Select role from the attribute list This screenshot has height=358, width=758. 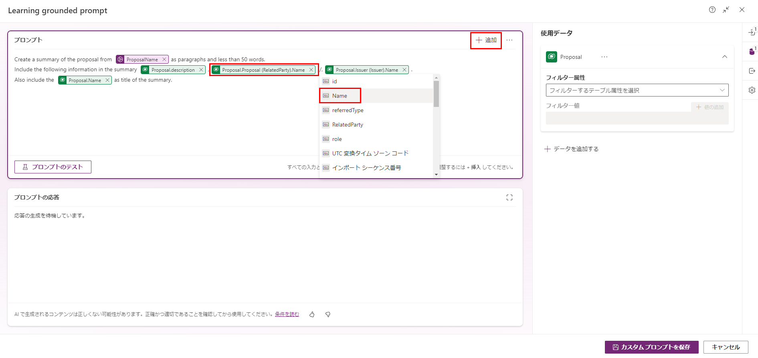[x=376, y=139]
